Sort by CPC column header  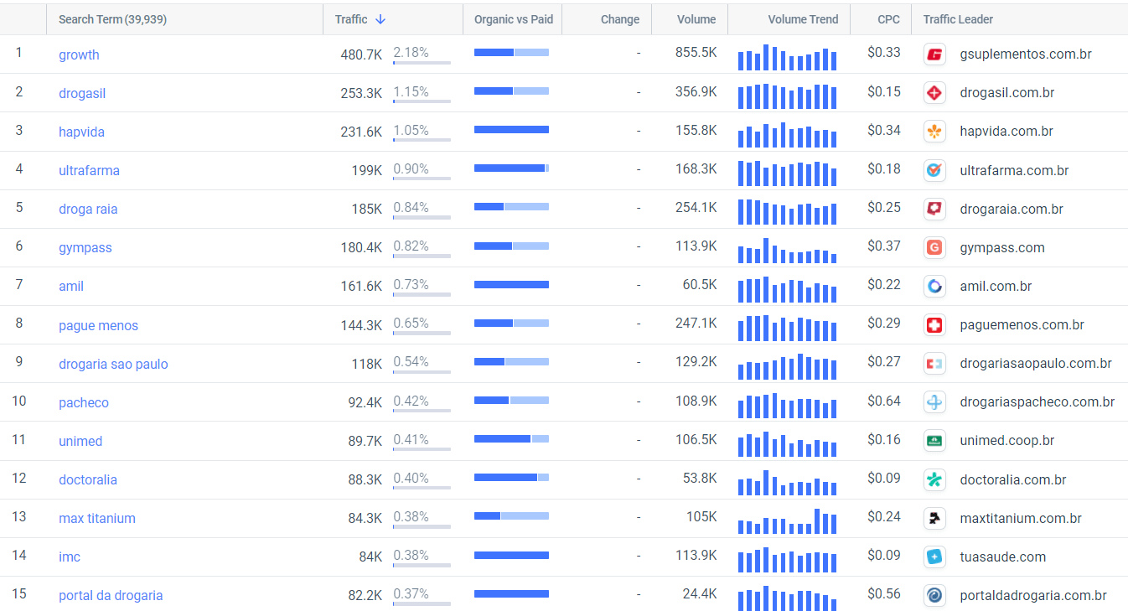(889, 19)
